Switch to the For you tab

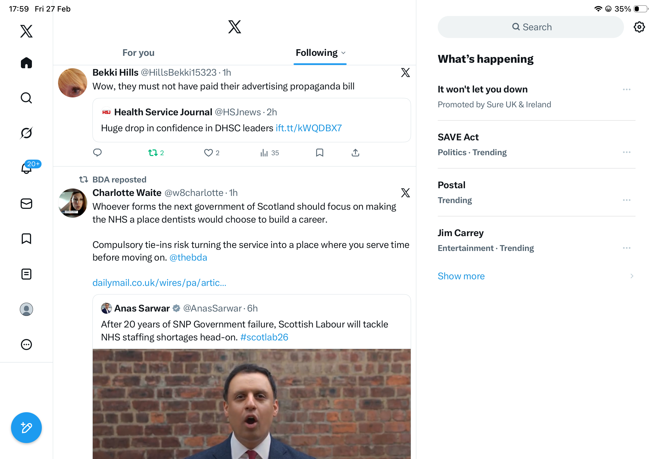[x=138, y=53]
